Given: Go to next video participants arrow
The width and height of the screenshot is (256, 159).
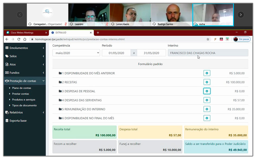Looking at the screenshot, I should click(241, 15).
